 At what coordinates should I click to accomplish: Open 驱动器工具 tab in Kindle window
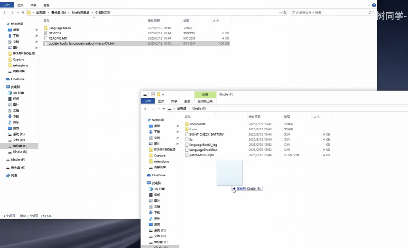(x=205, y=101)
